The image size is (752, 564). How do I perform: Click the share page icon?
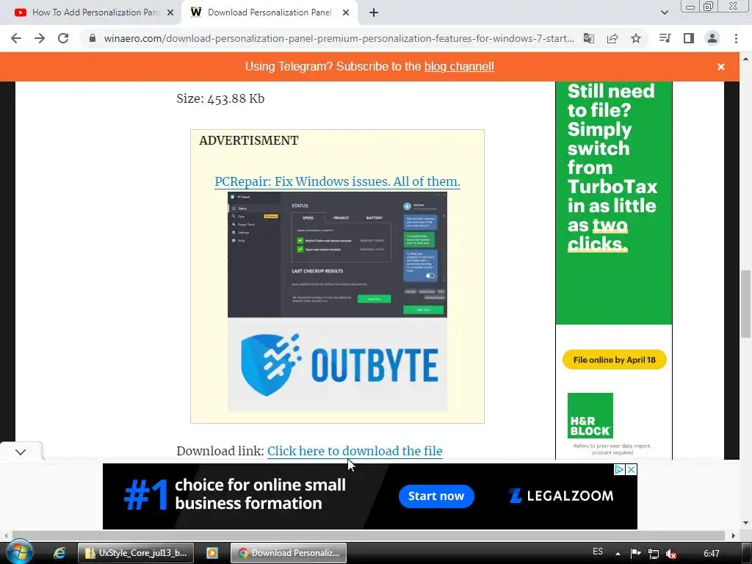click(612, 38)
